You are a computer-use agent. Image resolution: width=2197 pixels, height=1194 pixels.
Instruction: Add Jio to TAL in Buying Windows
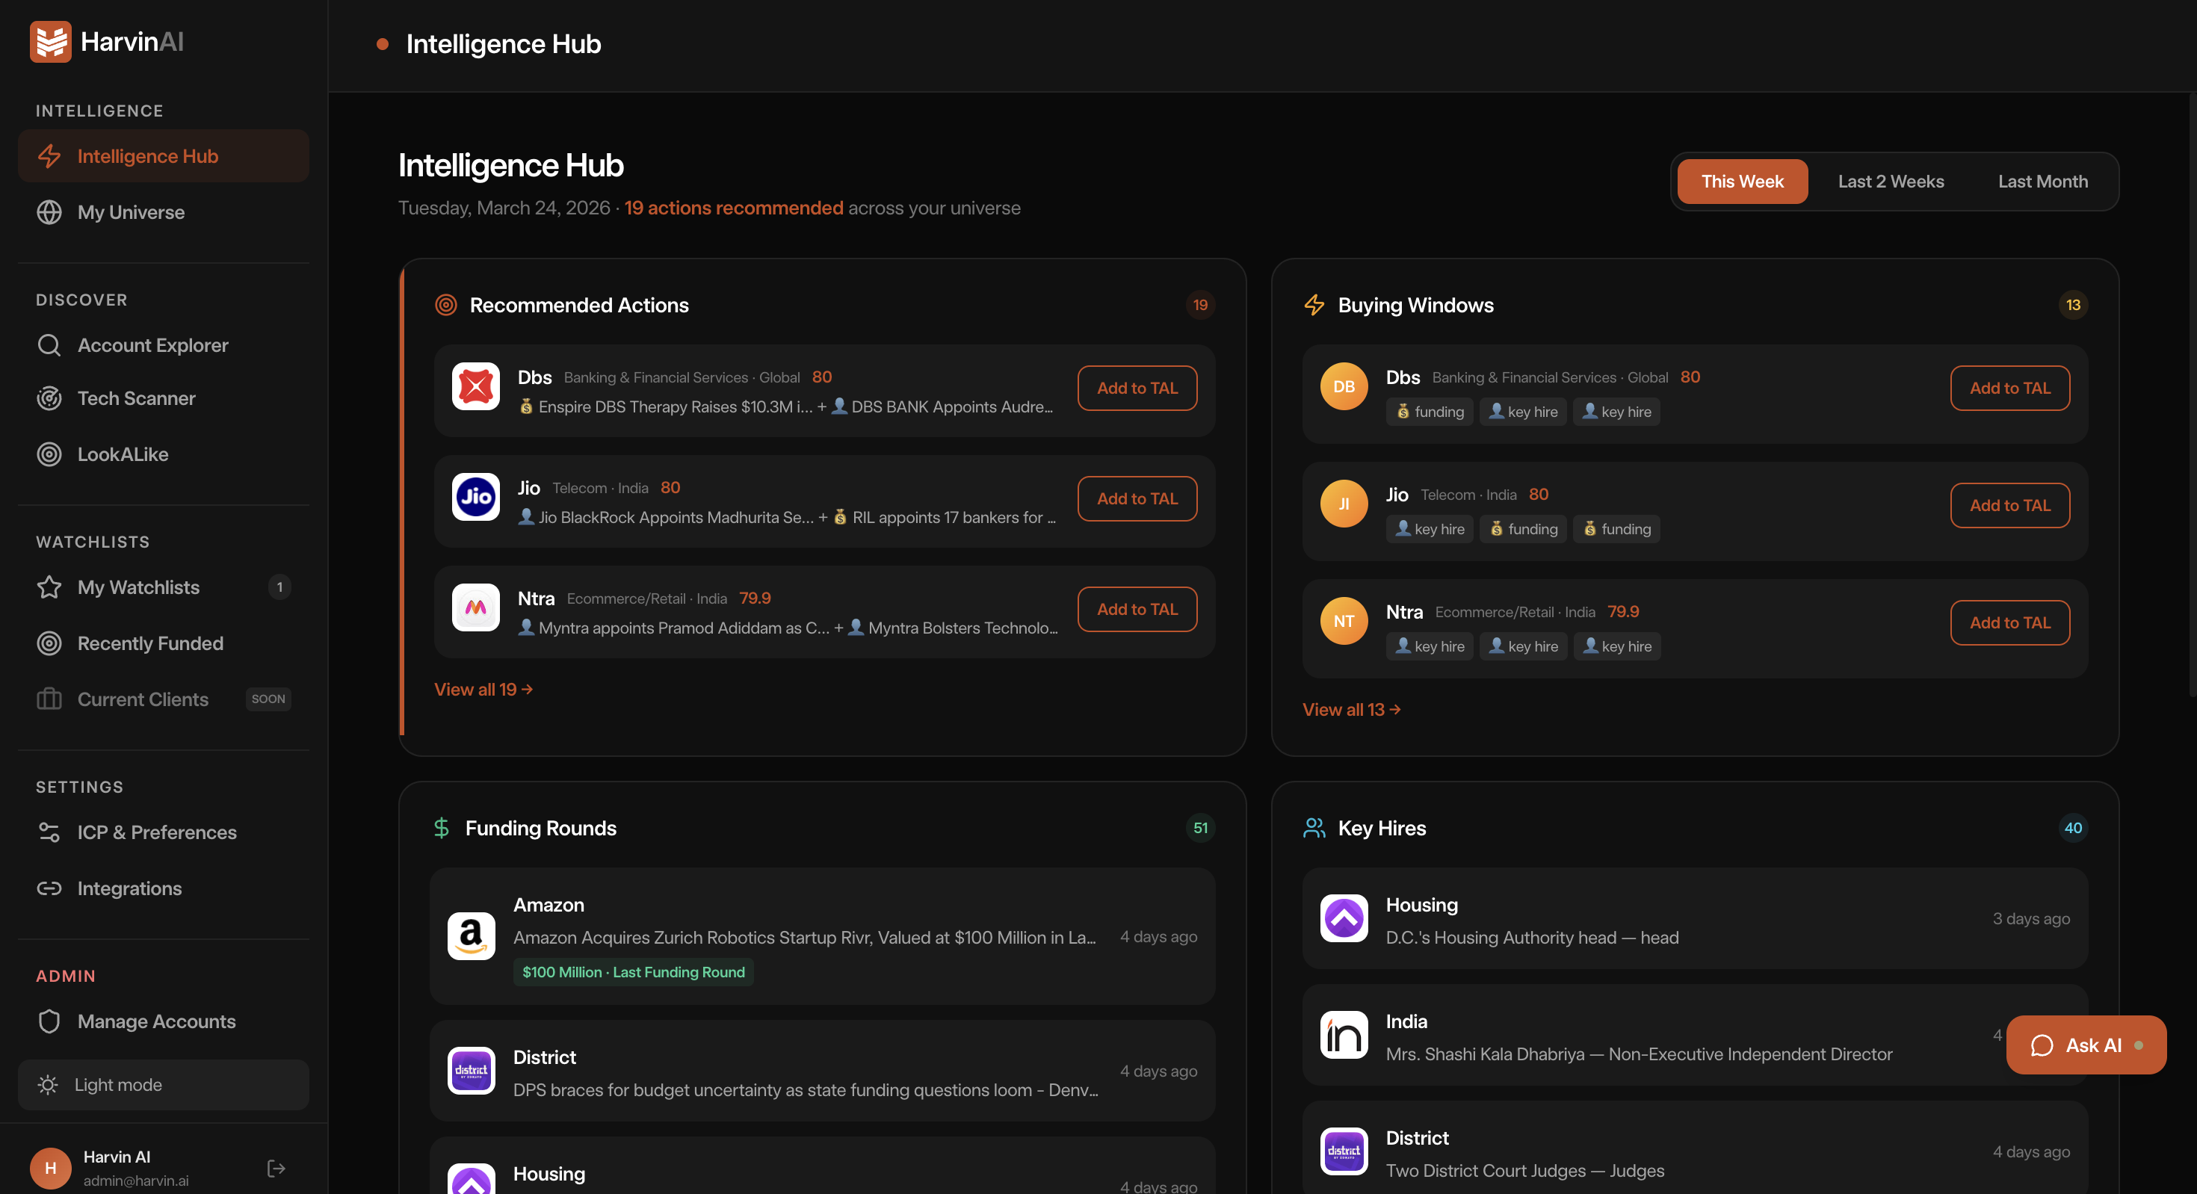[x=2010, y=506]
